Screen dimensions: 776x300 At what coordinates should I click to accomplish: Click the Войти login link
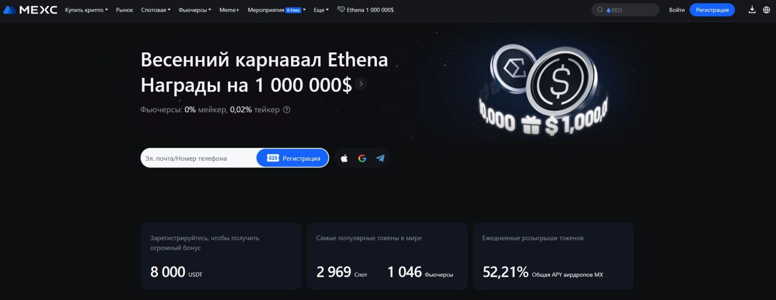(677, 10)
